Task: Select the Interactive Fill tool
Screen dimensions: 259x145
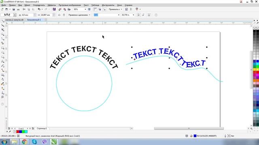Action: click(x=2, y=88)
